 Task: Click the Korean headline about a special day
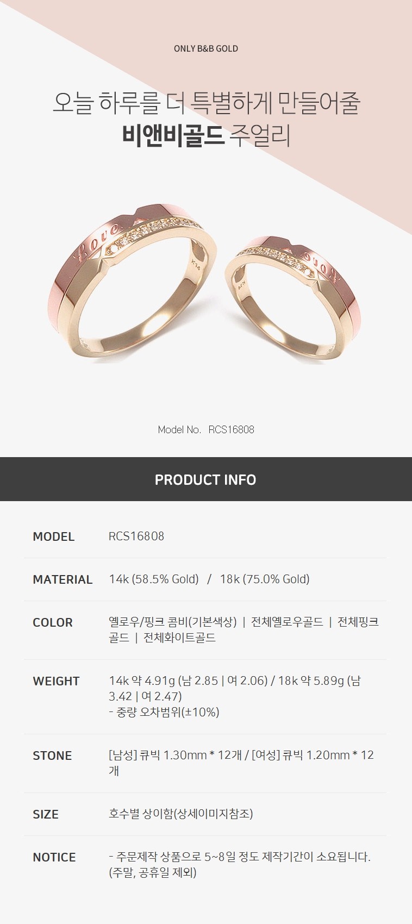[206, 103]
